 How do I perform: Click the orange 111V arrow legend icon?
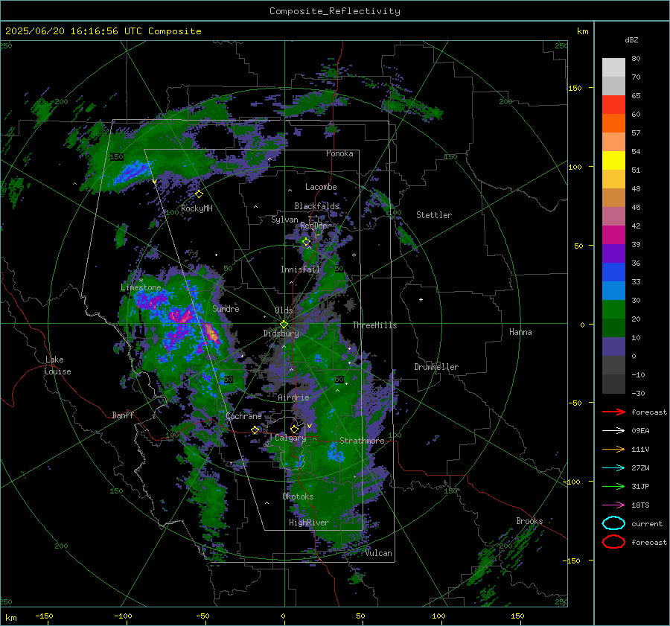[x=613, y=449]
